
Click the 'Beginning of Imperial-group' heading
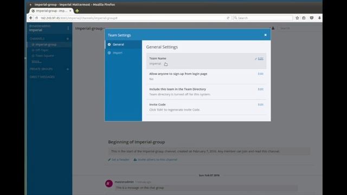137,142
